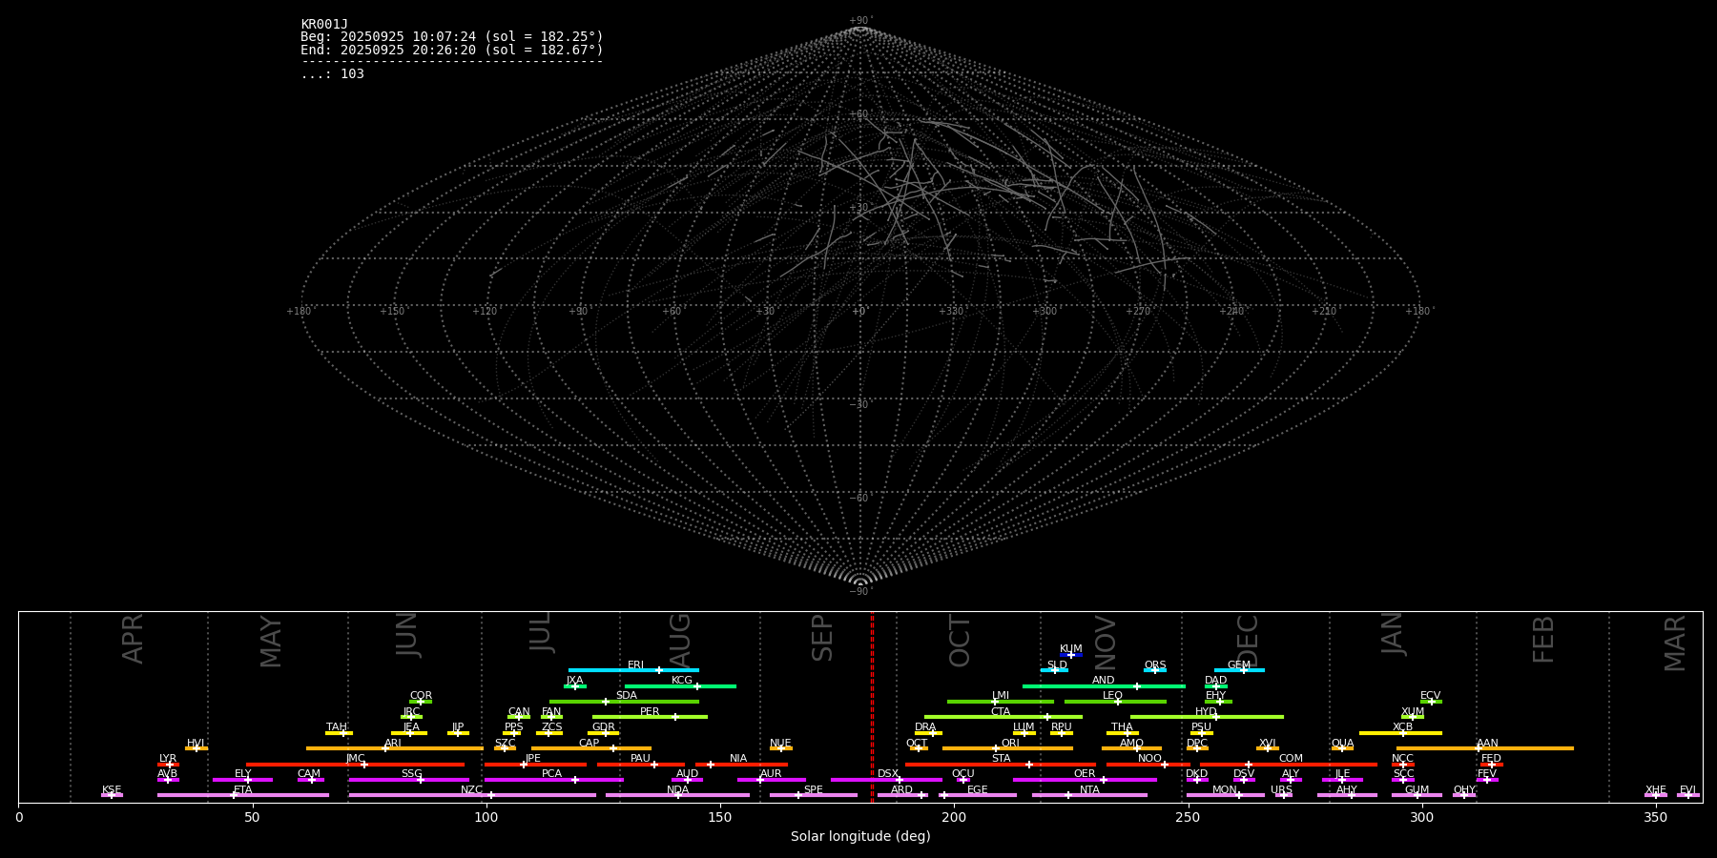Select the DRA shower label
Viewport: 1717px width, 858px height.
point(925,727)
